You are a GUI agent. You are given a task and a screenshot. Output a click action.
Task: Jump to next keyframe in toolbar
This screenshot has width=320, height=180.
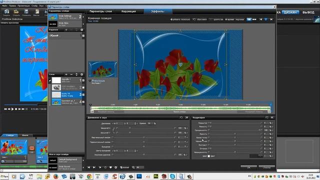[x=271, y=19]
